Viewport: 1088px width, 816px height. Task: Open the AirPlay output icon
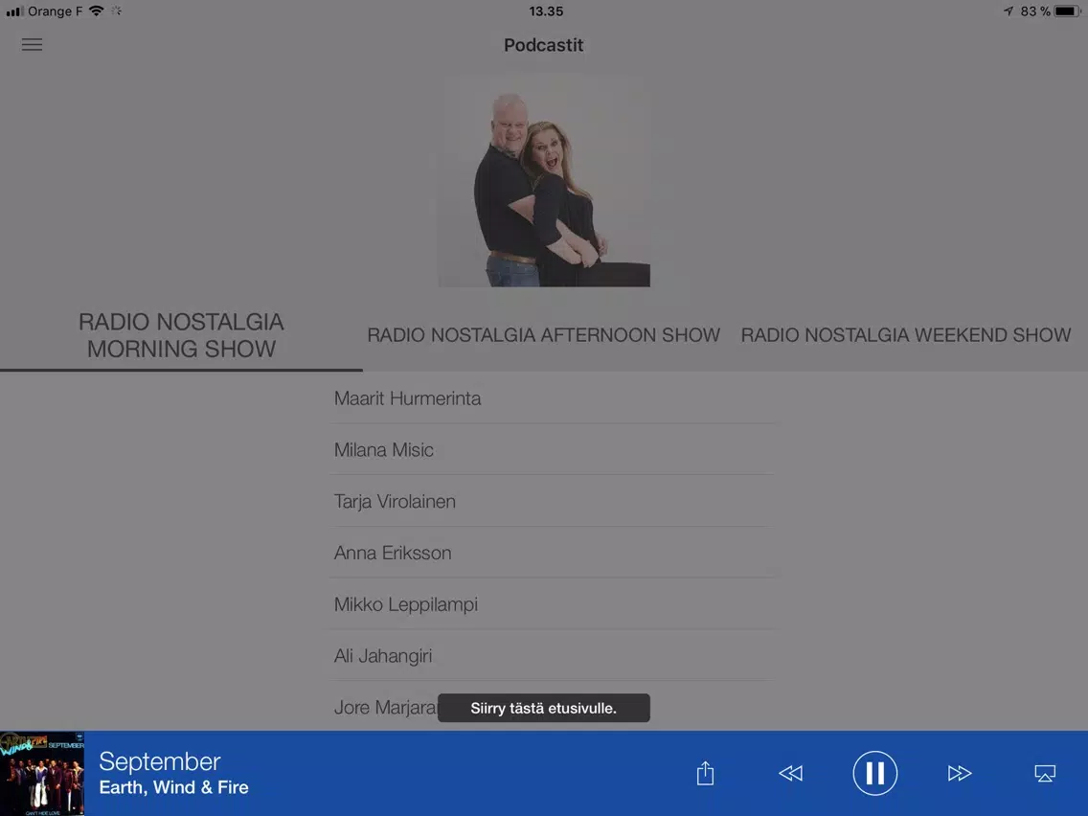coord(1044,773)
